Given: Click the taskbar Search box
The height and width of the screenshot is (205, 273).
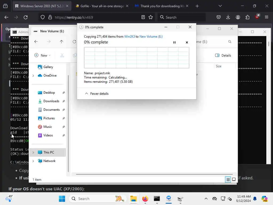Looking at the screenshot, I should click(x=98, y=199).
